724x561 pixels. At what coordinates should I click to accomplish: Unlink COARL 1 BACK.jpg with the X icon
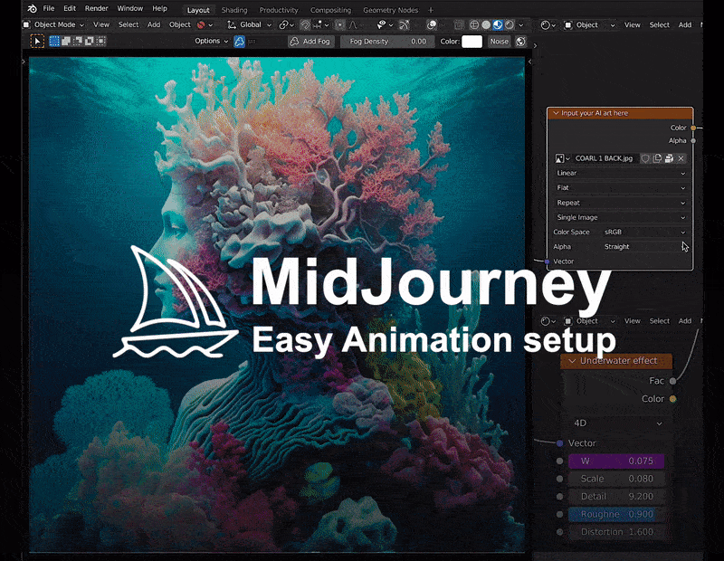pyautogui.click(x=681, y=158)
